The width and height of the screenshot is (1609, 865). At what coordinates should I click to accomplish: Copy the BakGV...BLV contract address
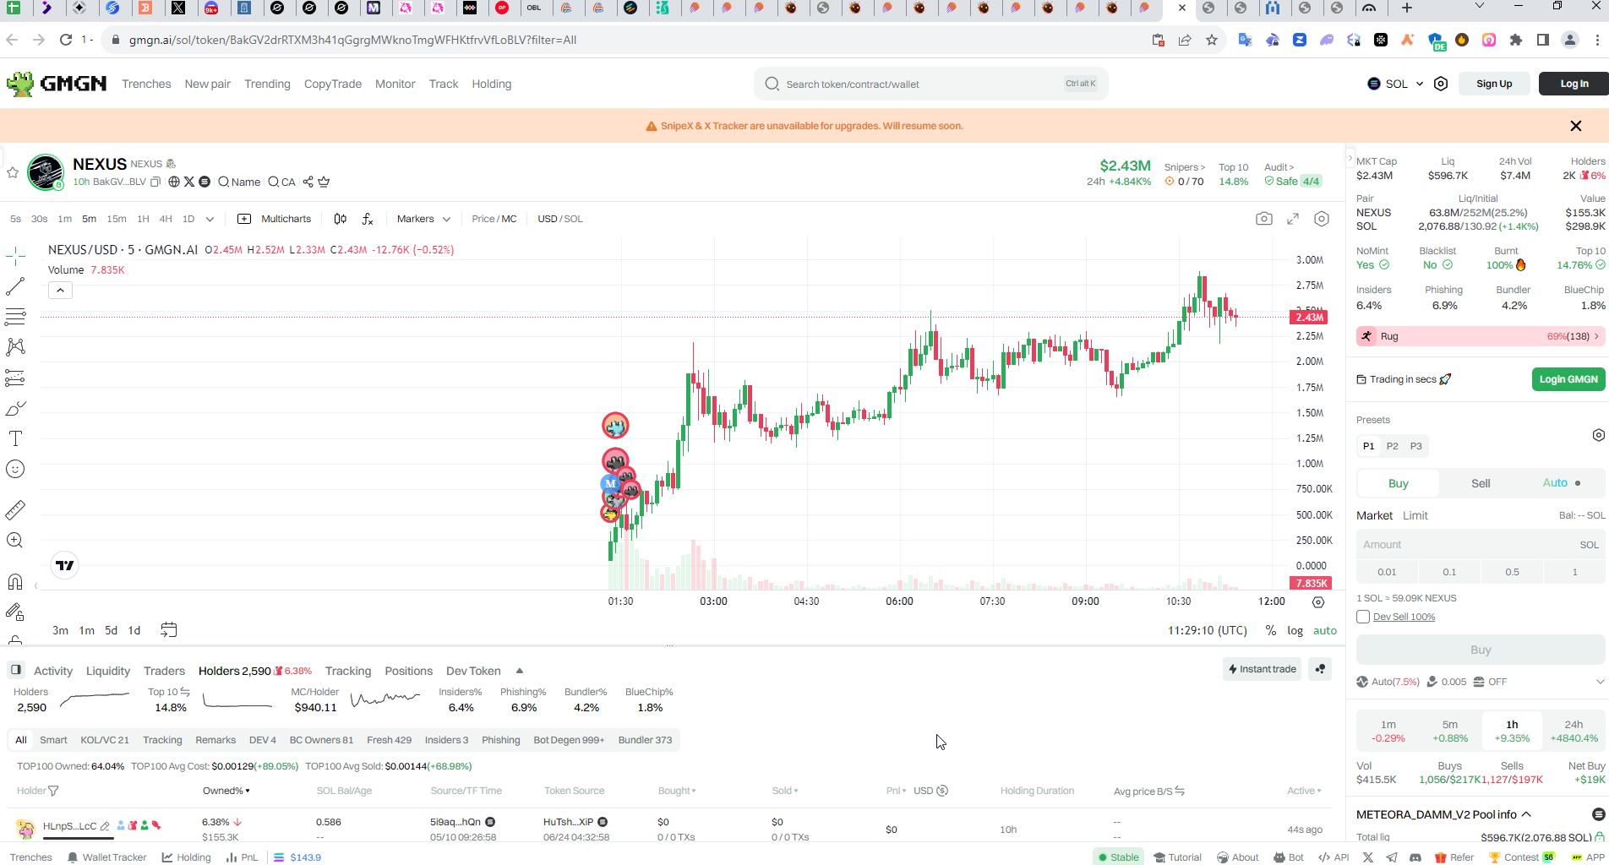pos(155,182)
